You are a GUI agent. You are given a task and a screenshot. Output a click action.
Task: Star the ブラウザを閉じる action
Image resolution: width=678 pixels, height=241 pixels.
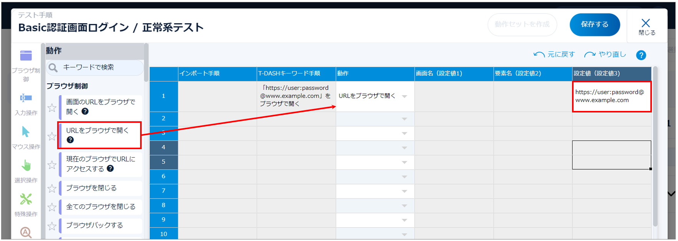(52, 188)
